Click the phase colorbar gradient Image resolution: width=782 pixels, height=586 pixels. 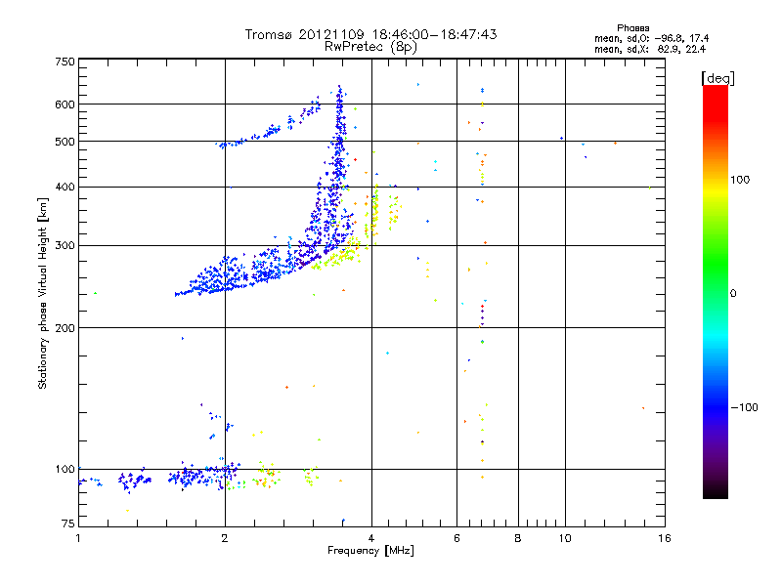716,291
